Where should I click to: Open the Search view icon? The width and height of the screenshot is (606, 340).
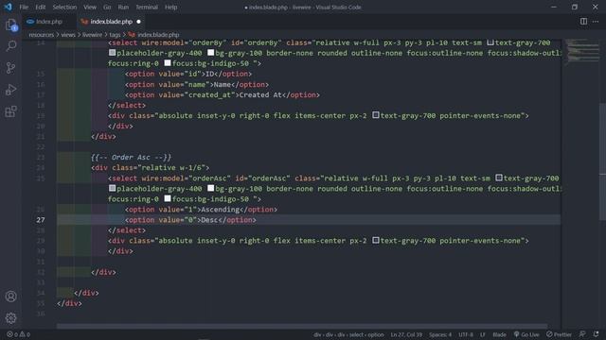[x=10, y=46]
